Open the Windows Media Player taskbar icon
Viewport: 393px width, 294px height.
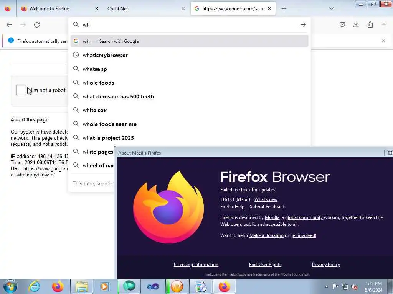104,286
